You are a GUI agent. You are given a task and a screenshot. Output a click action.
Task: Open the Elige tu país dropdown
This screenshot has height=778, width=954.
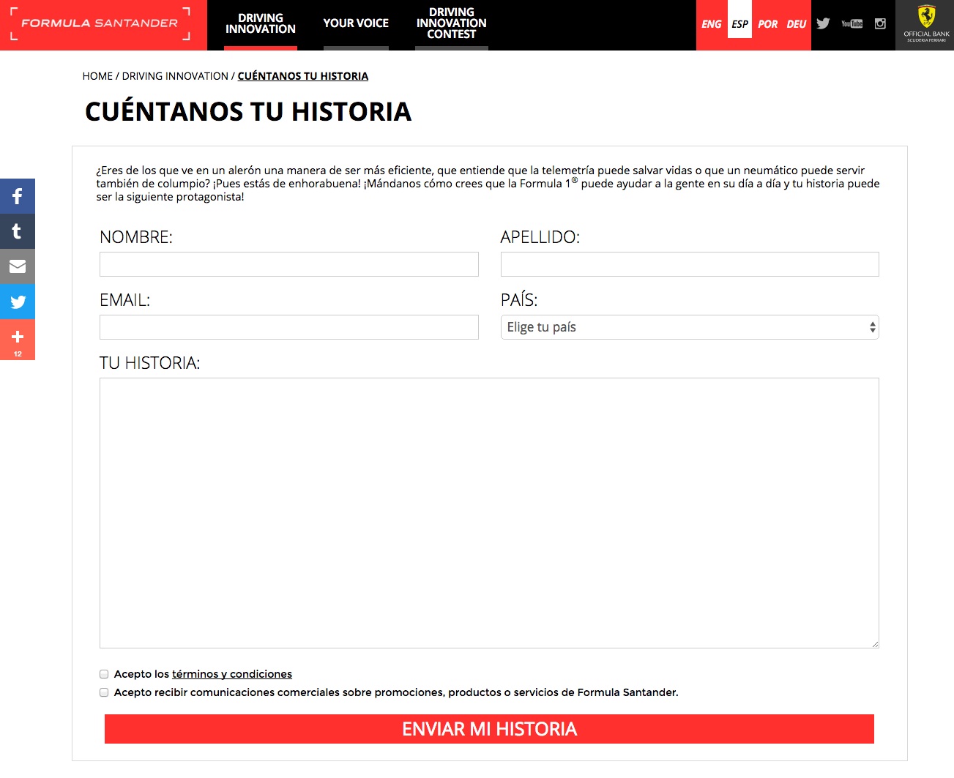pyautogui.click(x=690, y=327)
